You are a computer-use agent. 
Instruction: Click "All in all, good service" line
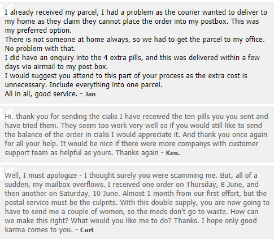(41, 94)
